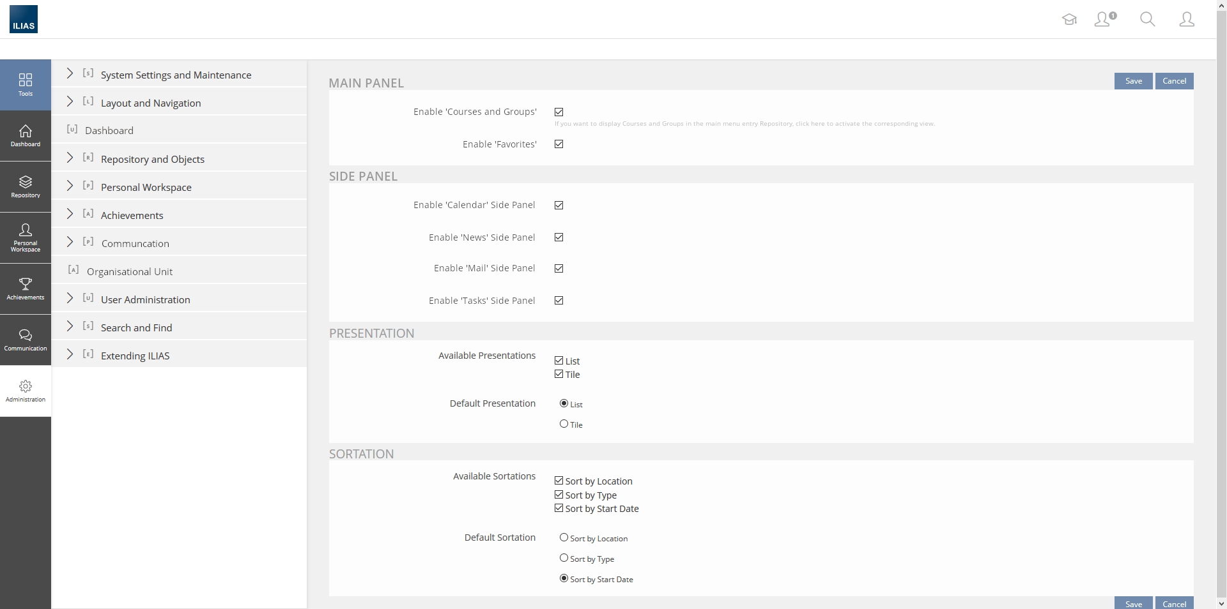This screenshot has height=609, width=1227.
Task: Click the Administration gear icon
Action: [26, 391]
